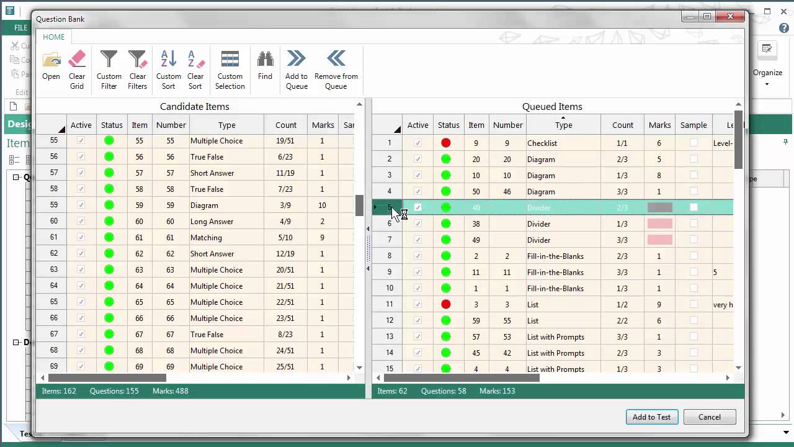Sort queued items by Type column header
Screen dimensions: 794x447
[564, 125]
